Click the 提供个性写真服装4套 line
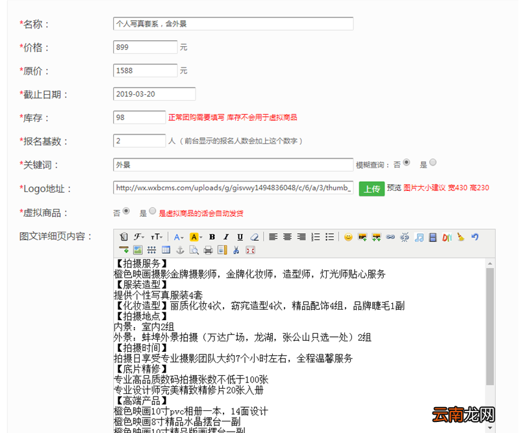Image resolution: width=519 pixels, height=433 pixels. click(x=158, y=295)
